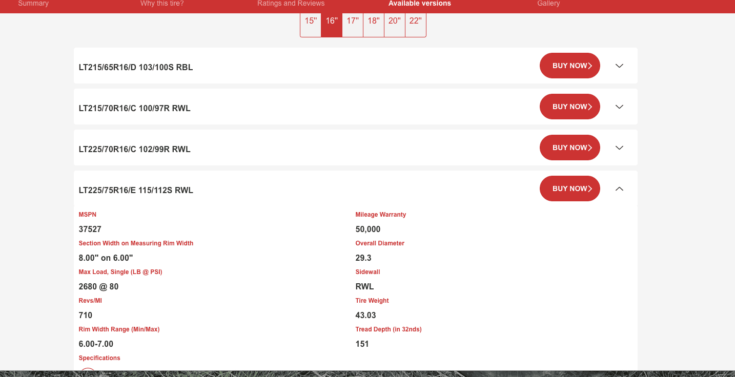Click the Tread Depth value 151
This screenshot has width=735, height=377.
click(x=362, y=344)
